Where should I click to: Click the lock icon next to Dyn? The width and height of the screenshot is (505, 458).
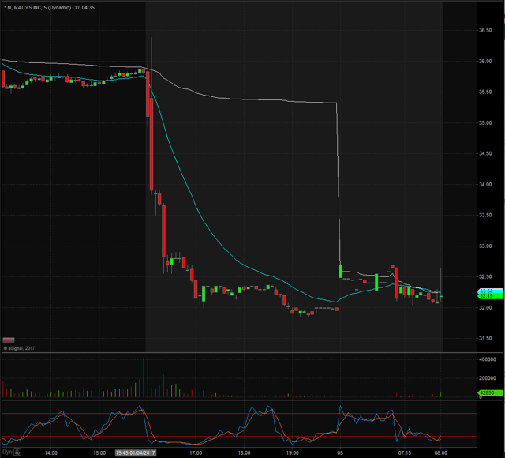[17, 452]
